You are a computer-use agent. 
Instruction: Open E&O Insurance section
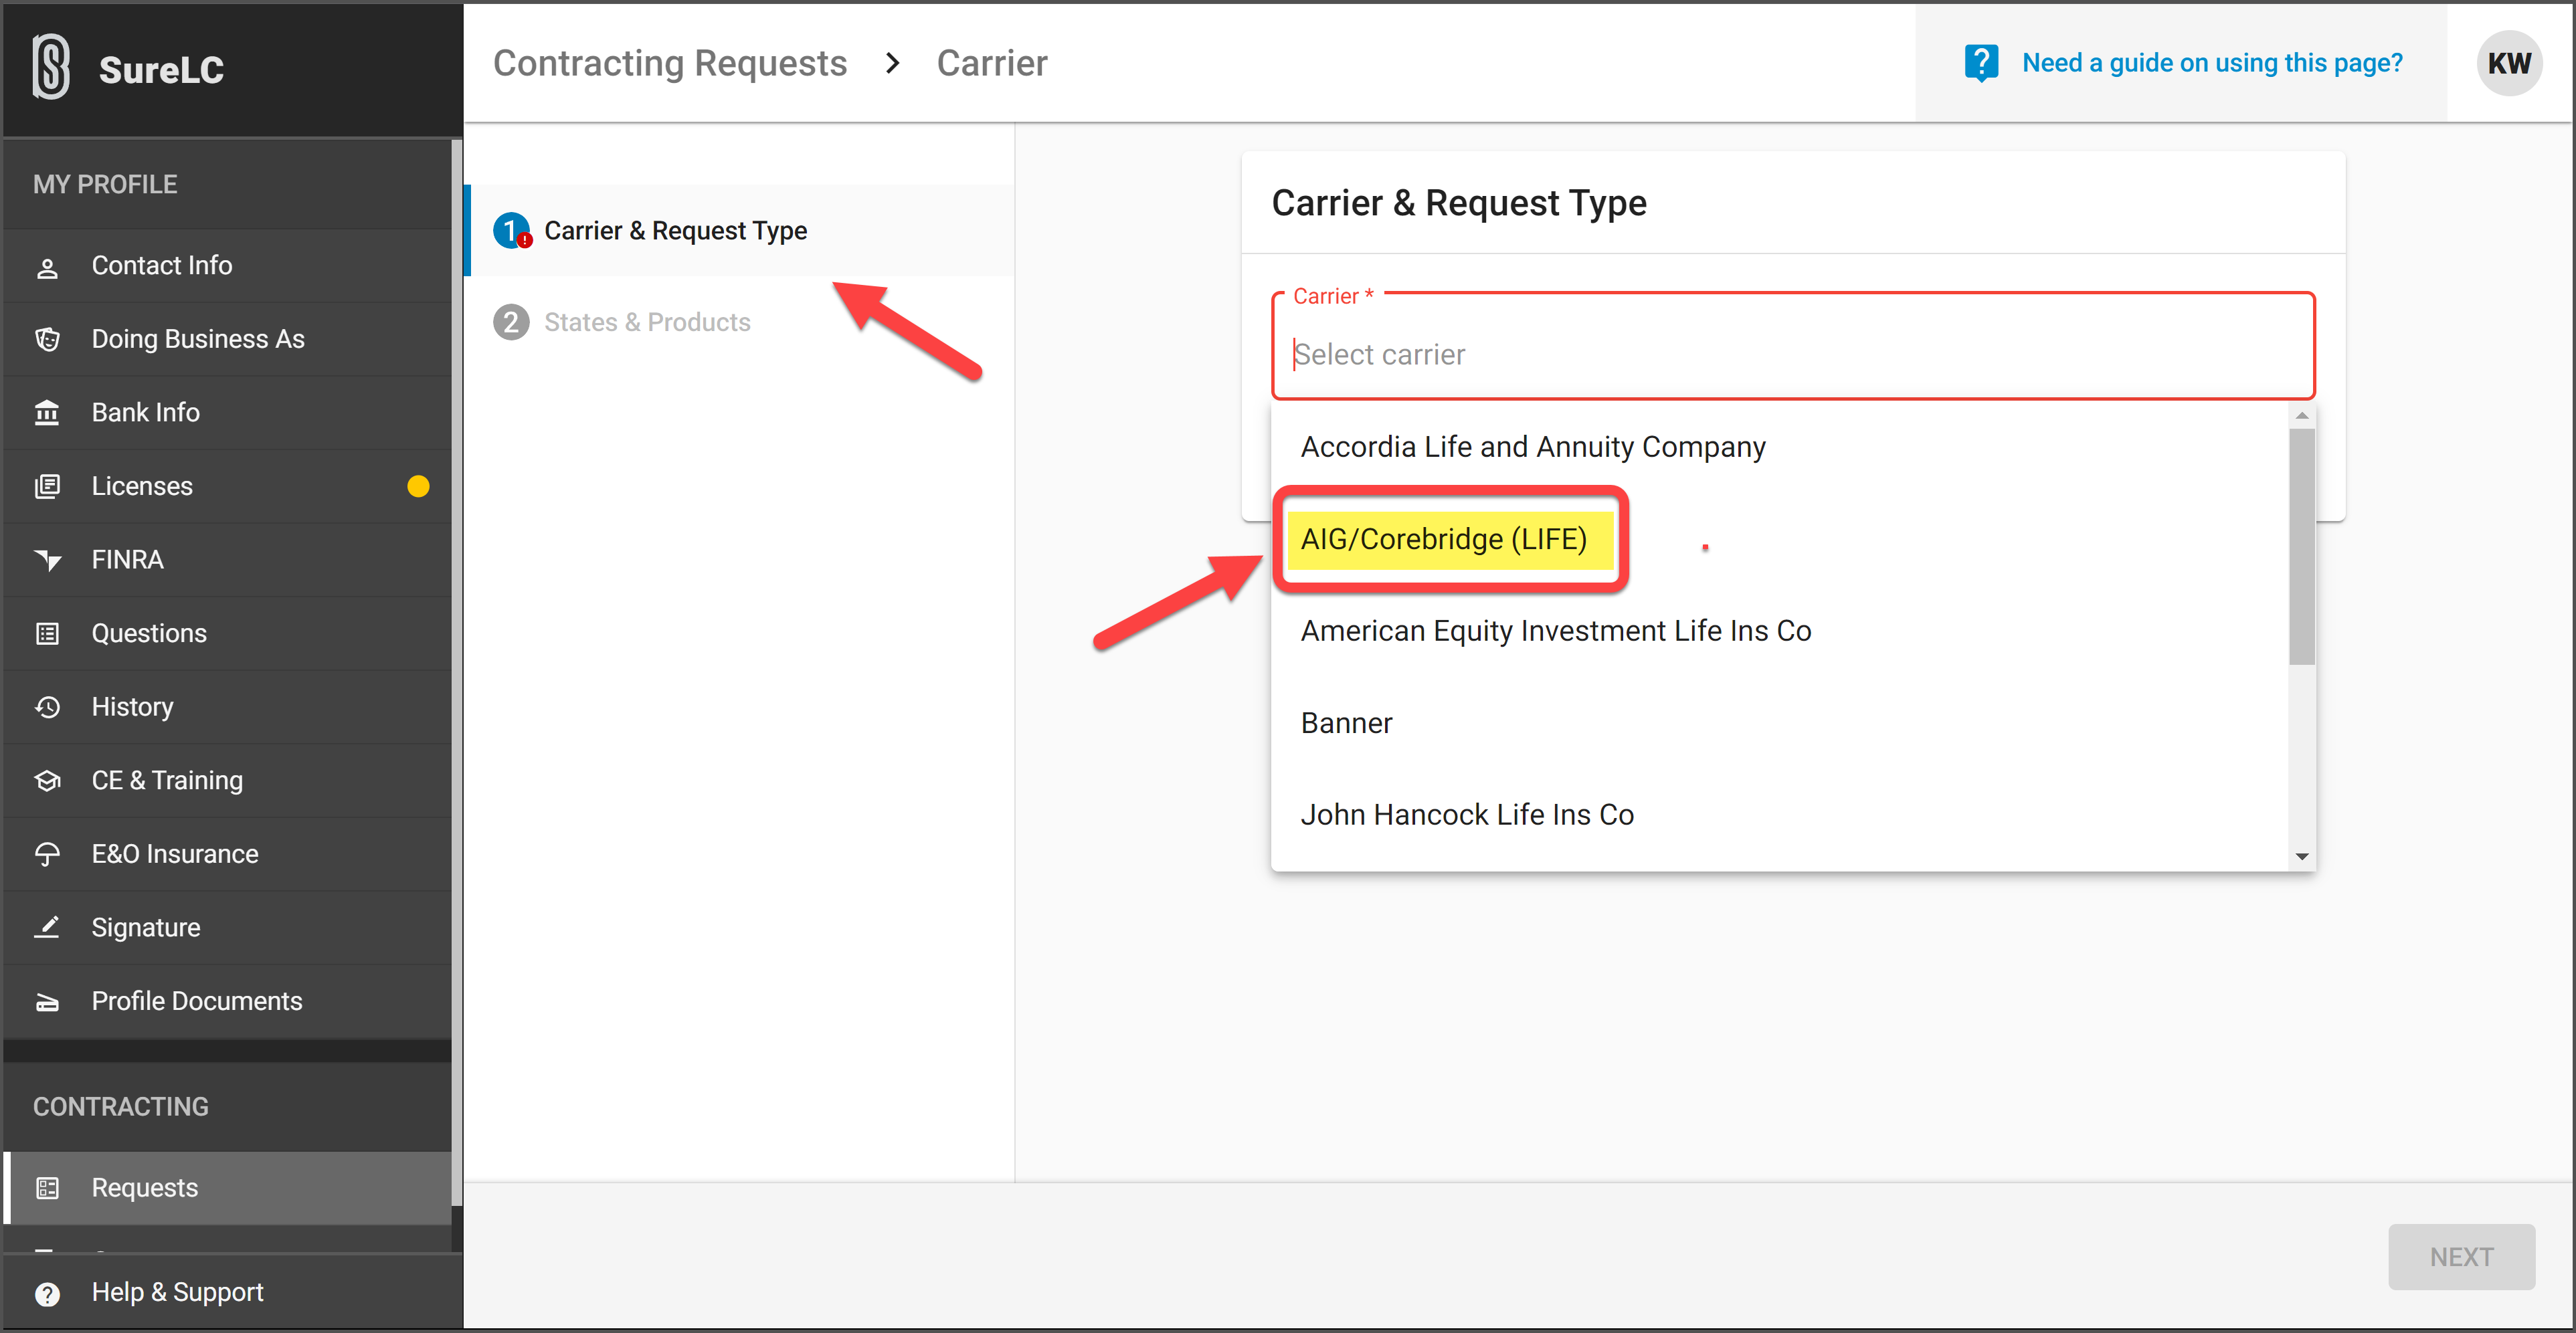[x=228, y=854]
